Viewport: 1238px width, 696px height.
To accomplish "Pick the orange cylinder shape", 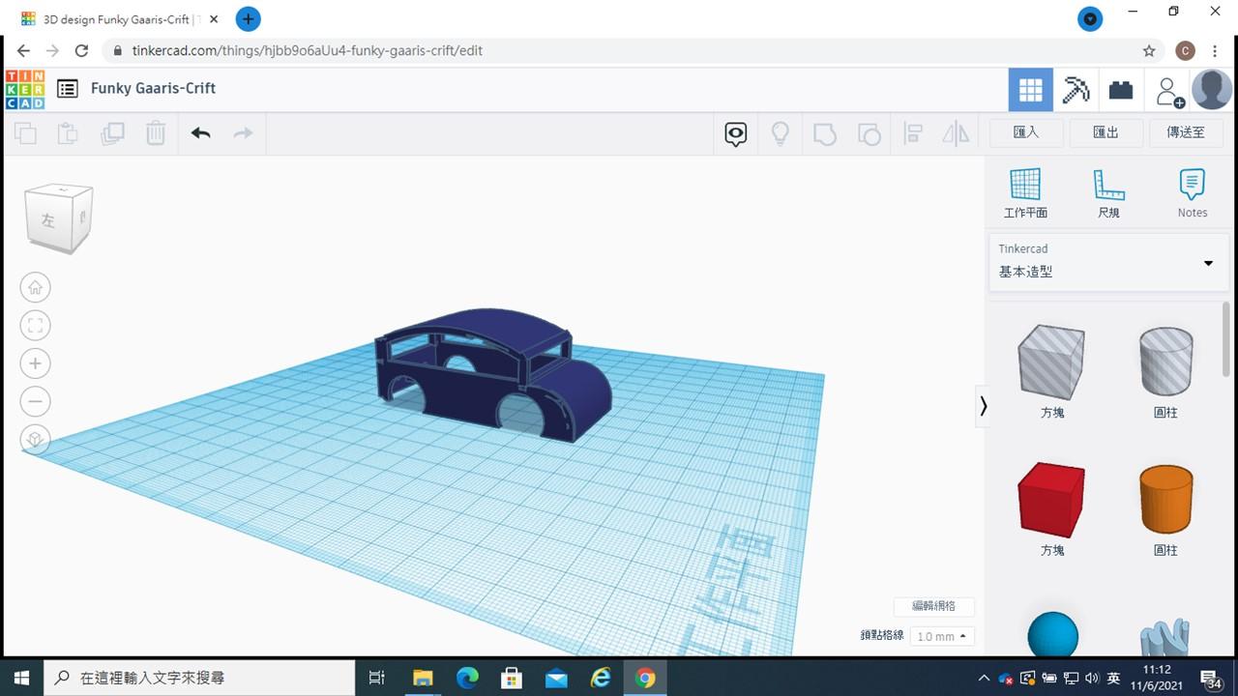I will pyautogui.click(x=1165, y=499).
